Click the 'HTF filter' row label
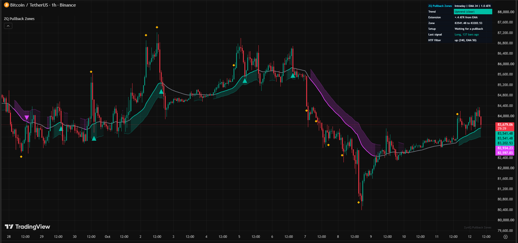 point(434,40)
